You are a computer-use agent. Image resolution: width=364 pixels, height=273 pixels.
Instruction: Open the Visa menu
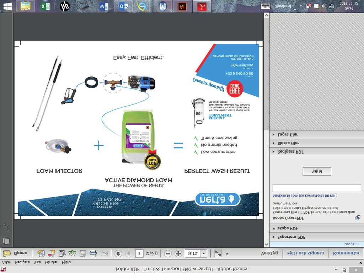pyautogui.click(x=37, y=262)
